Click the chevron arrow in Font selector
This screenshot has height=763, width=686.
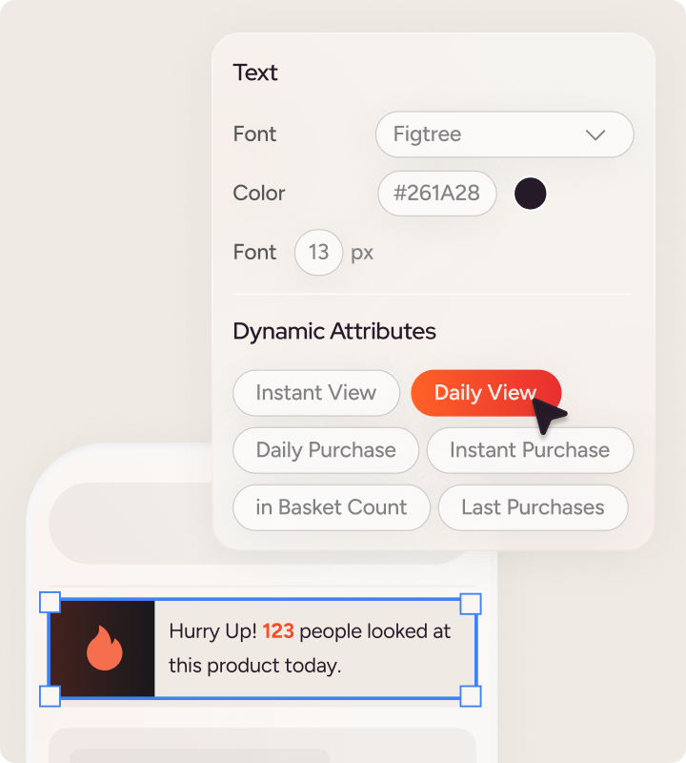tap(595, 134)
